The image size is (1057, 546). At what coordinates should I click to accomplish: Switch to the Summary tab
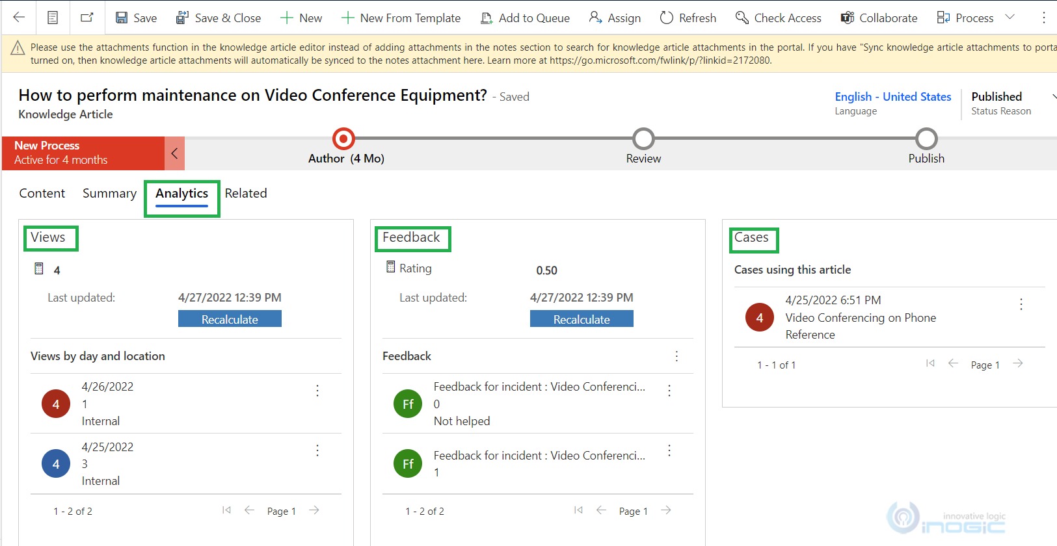pos(109,193)
